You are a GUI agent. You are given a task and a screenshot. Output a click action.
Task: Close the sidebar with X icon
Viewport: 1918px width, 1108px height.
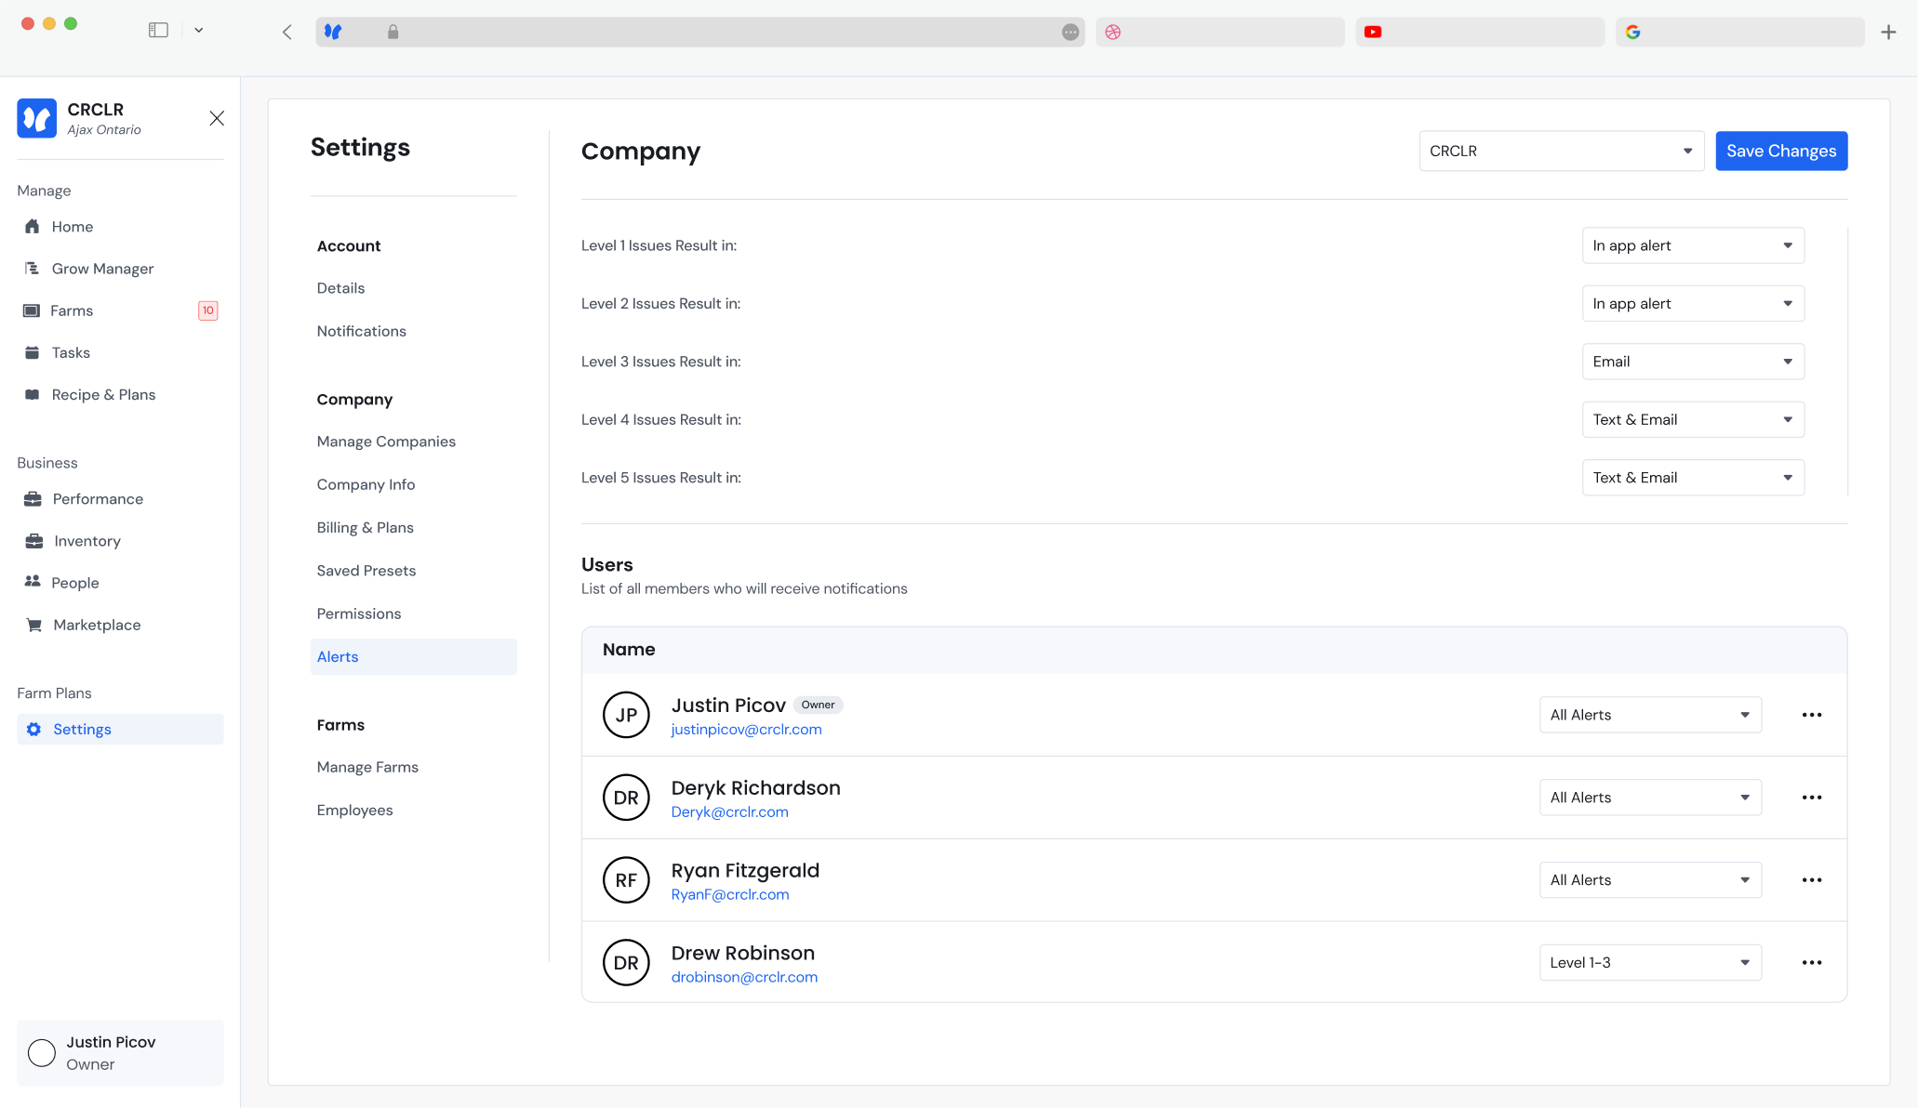coord(217,118)
